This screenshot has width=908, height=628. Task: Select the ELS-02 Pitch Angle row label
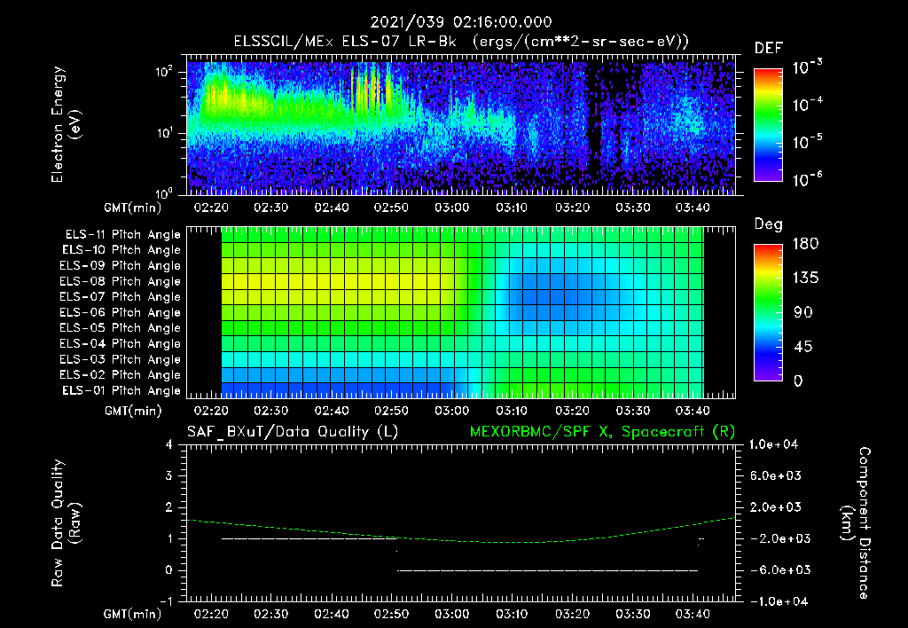point(120,375)
